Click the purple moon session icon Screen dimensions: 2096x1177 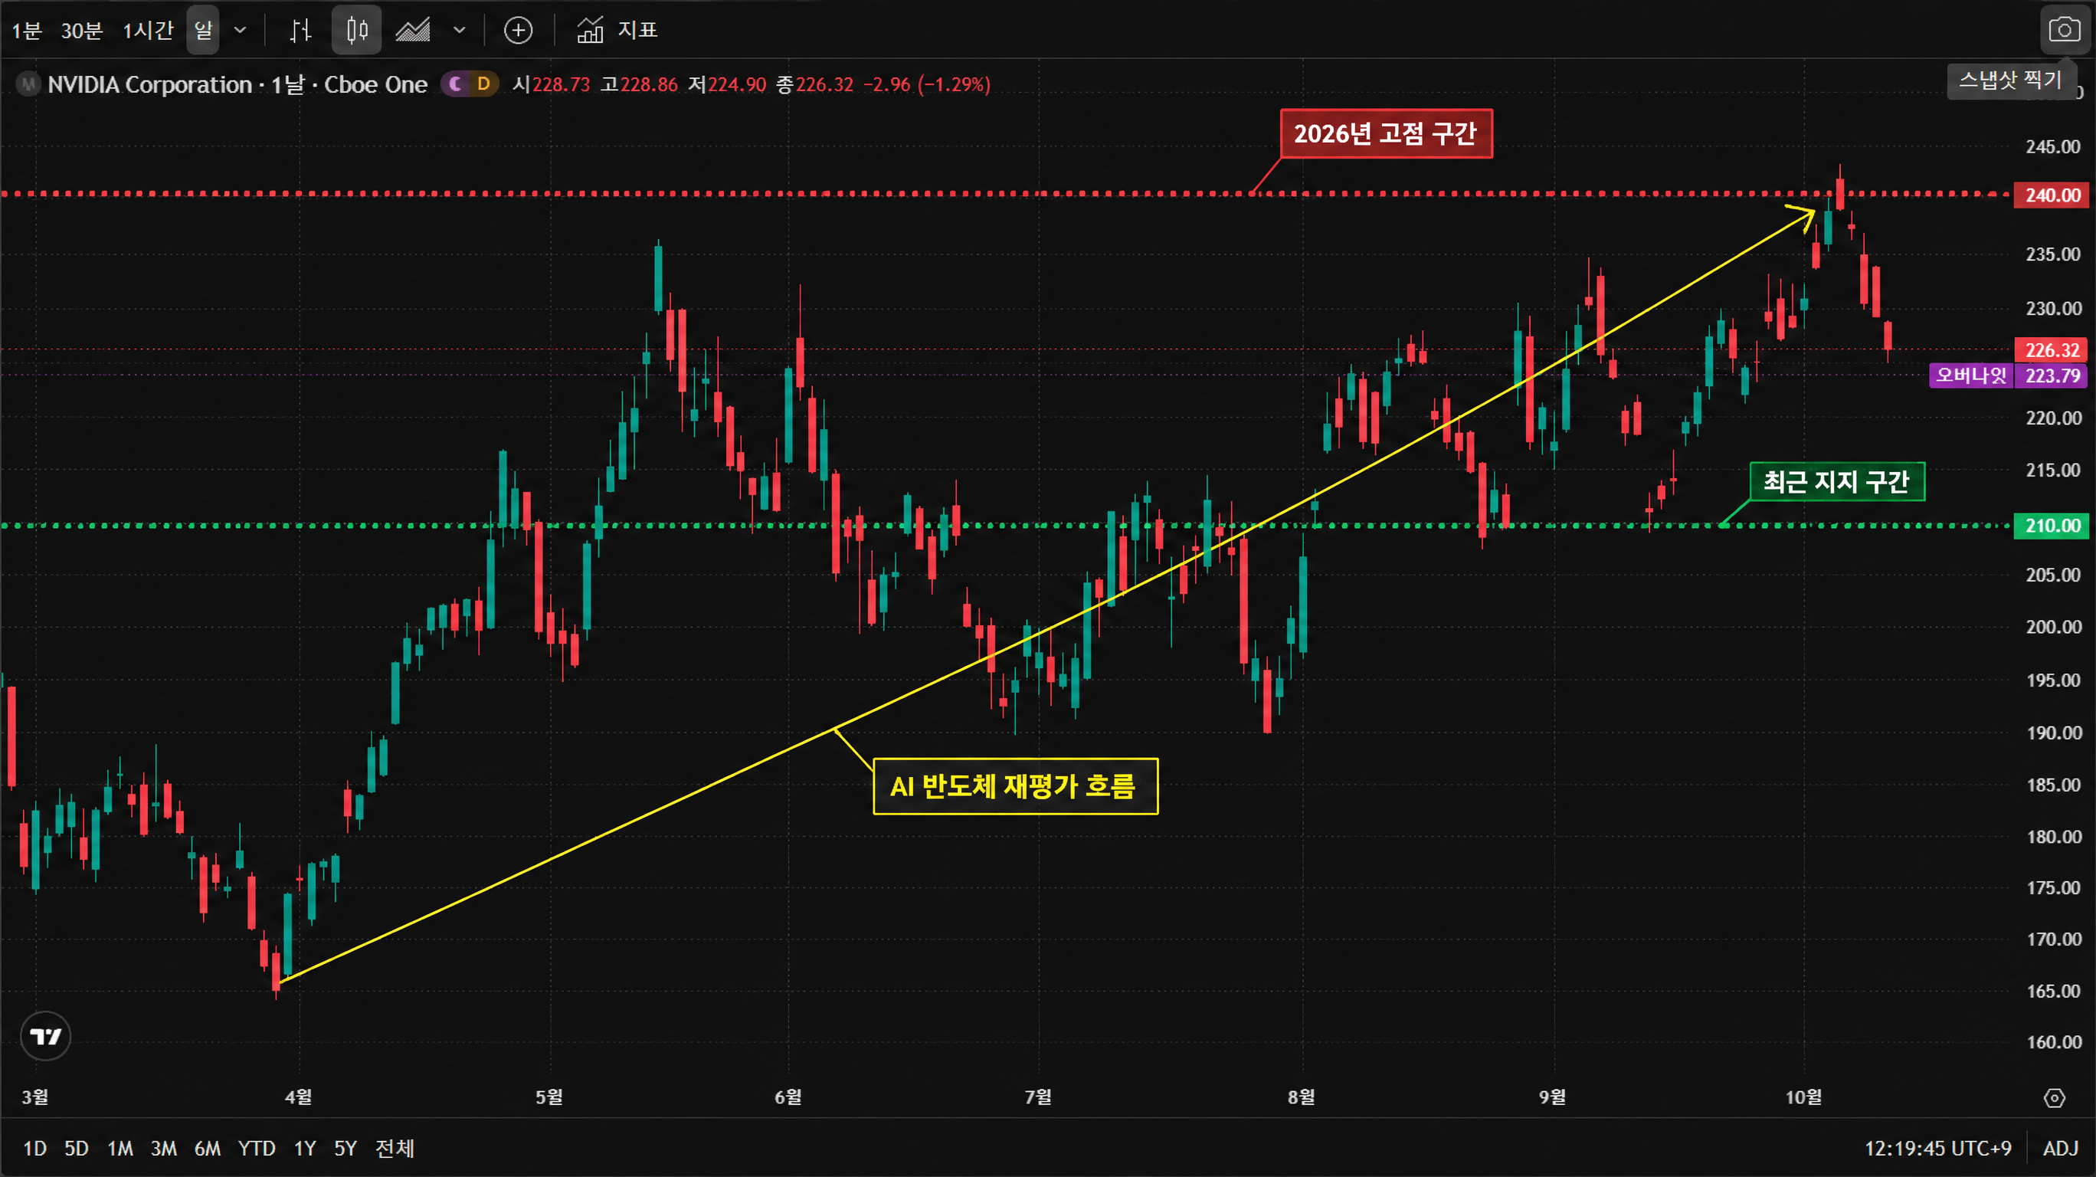[x=456, y=84]
